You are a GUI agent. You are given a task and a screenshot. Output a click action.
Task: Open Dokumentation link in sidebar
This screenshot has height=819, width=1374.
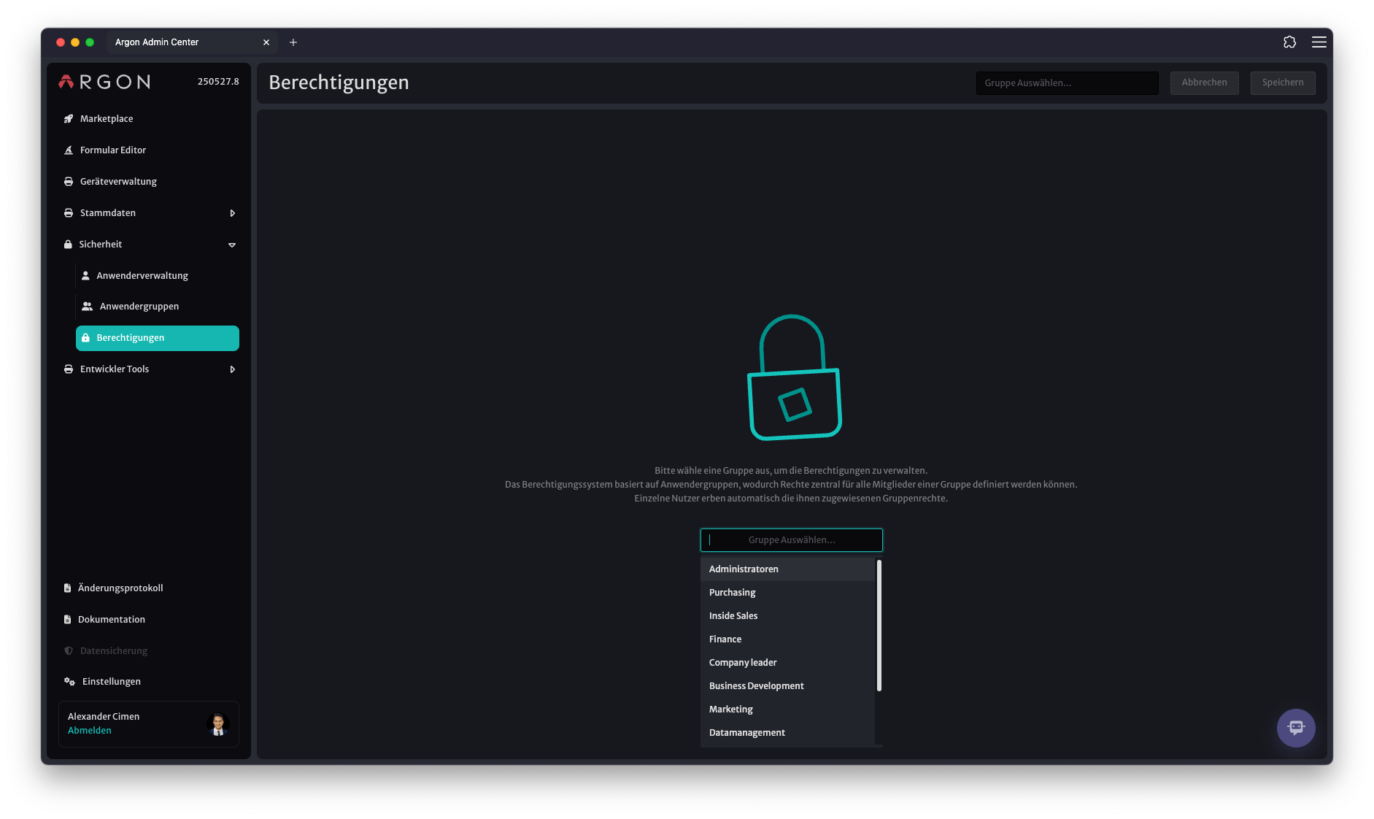(148, 620)
